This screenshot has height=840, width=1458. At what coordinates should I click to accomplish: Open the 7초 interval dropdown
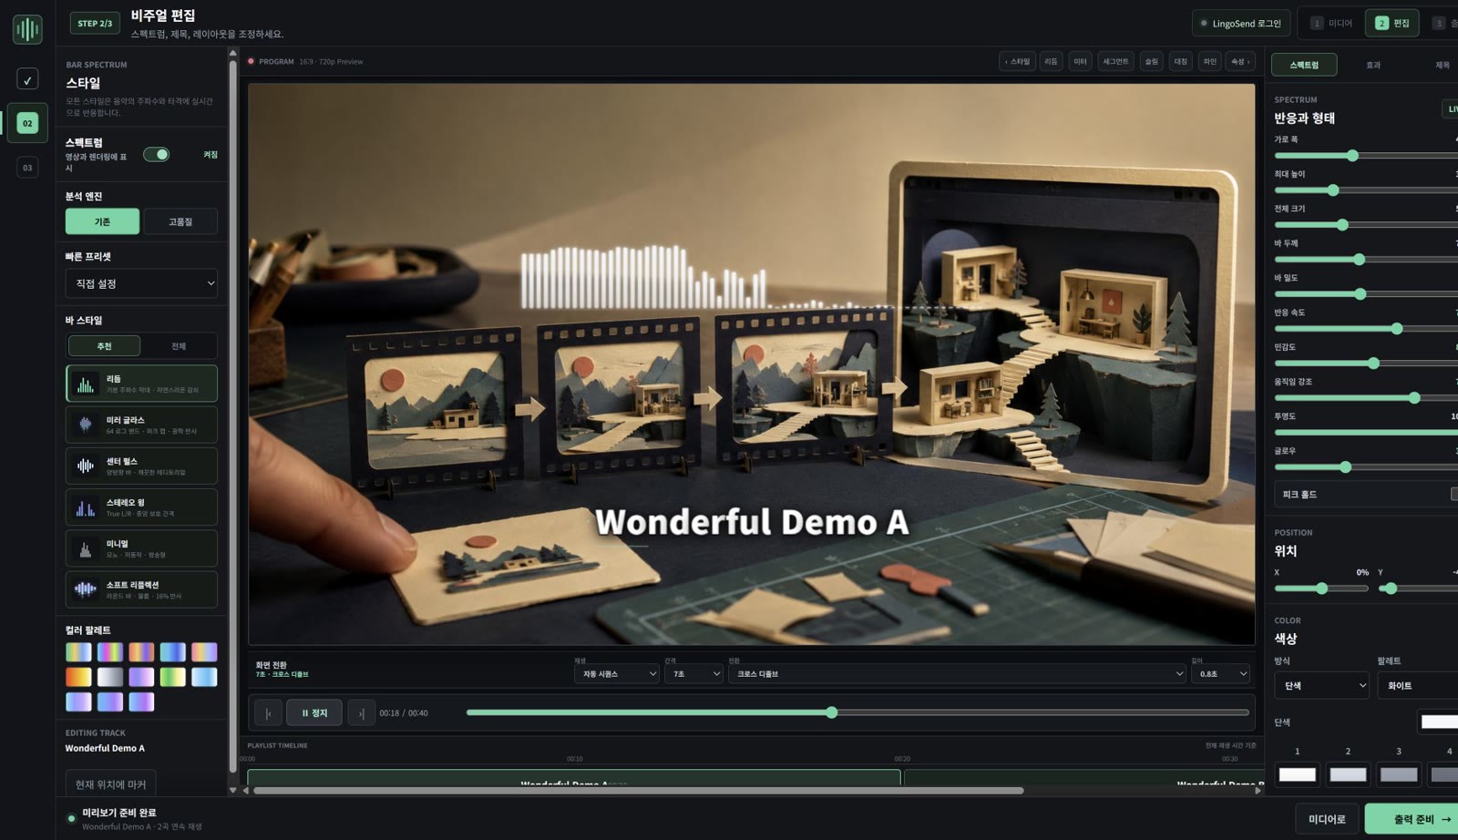click(693, 674)
